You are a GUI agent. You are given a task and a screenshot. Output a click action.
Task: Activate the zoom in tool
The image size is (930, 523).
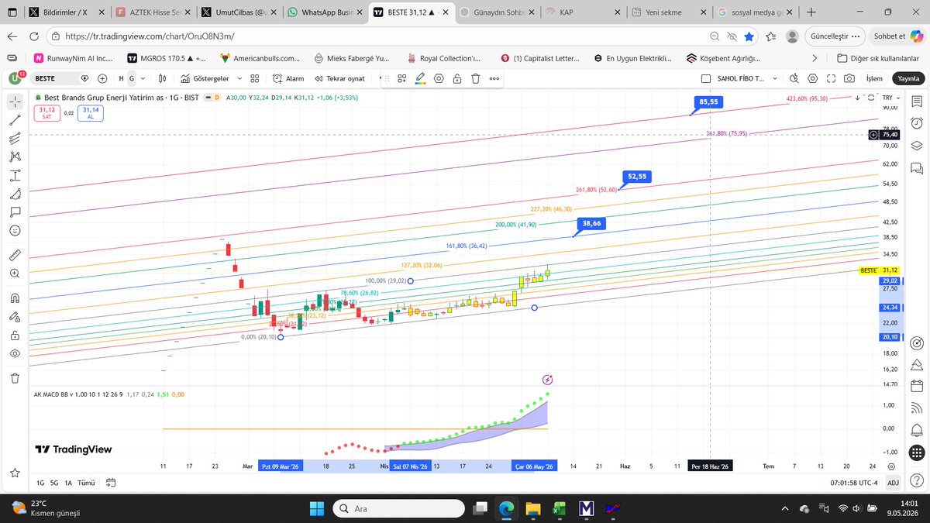point(15,274)
